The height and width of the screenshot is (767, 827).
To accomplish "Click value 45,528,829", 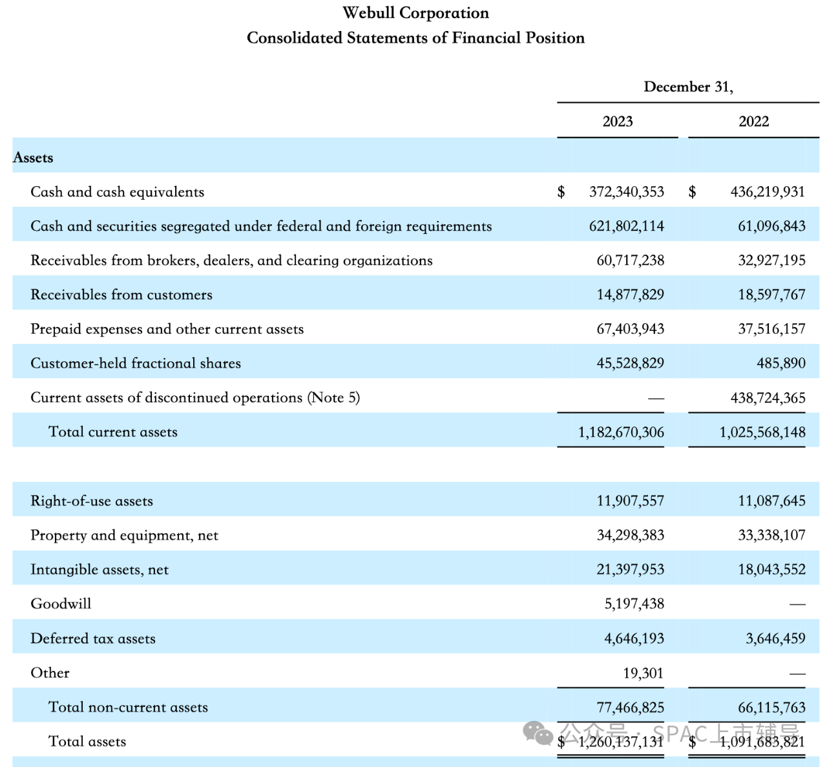I will [x=630, y=363].
